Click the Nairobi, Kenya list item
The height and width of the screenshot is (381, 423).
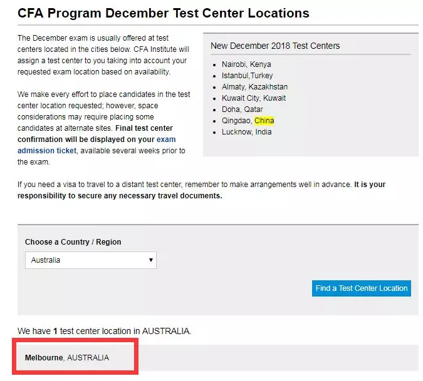(x=246, y=64)
